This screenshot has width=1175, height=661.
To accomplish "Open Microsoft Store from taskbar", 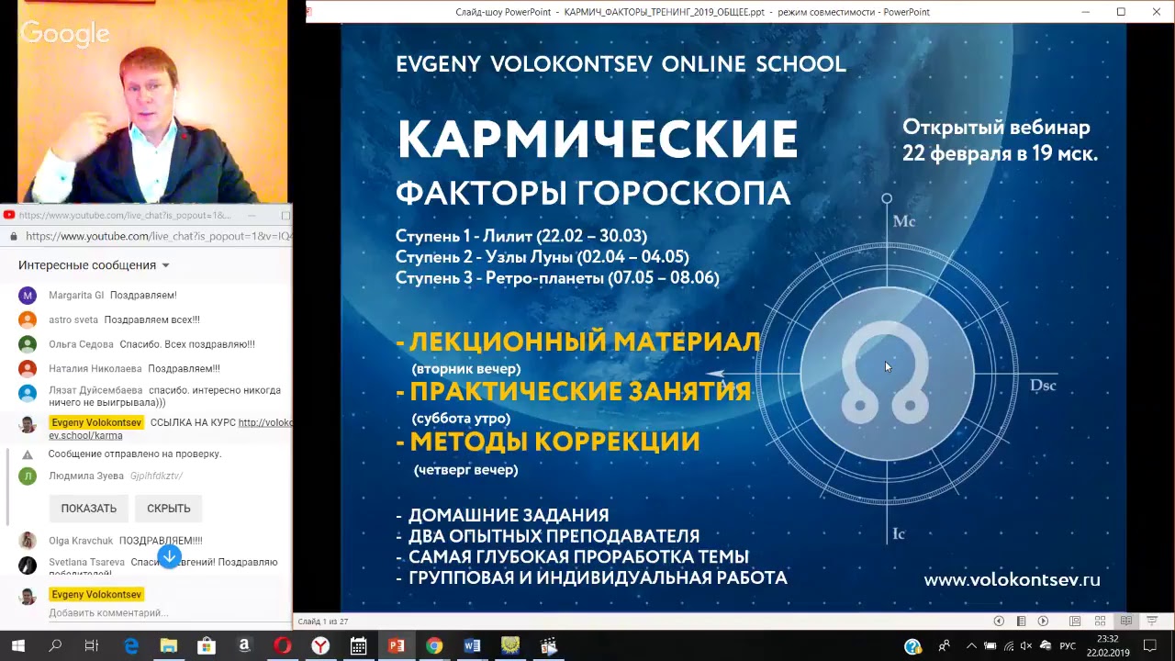I will (x=207, y=646).
